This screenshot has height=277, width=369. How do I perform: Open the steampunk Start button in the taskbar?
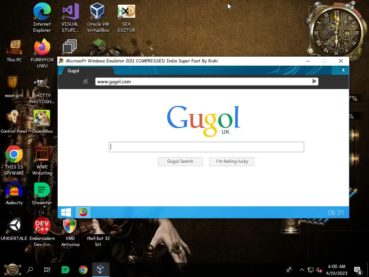click(x=13, y=270)
